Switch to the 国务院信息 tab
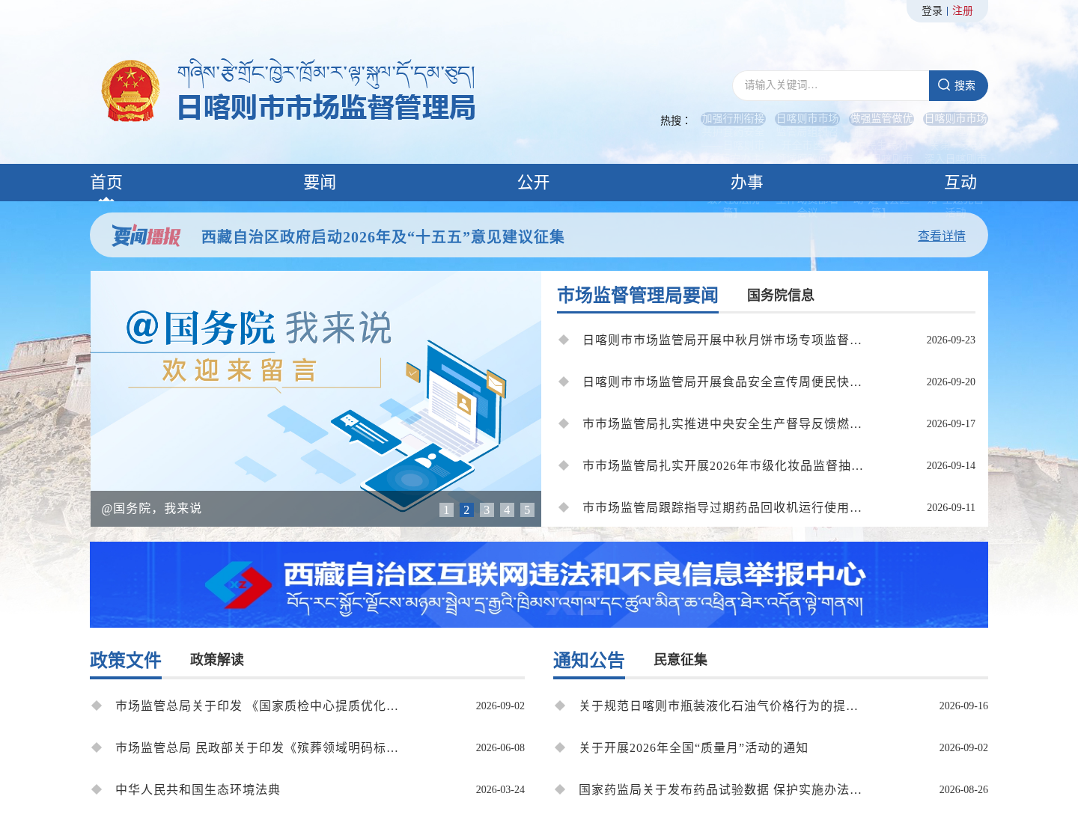 click(x=781, y=296)
